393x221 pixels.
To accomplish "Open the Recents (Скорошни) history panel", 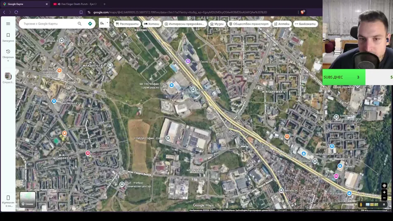I will pyautogui.click(x=8, y=55).
